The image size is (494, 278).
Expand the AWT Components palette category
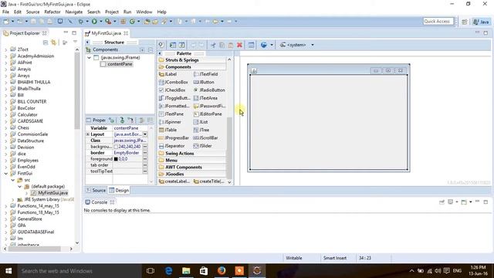pos(192,167)
